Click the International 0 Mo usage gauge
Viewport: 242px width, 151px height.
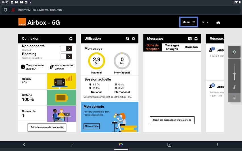point(122,61)
